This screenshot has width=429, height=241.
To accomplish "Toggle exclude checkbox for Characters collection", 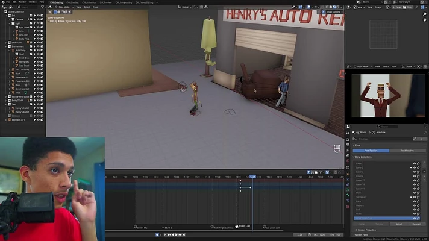I will (x=31, y=42).
